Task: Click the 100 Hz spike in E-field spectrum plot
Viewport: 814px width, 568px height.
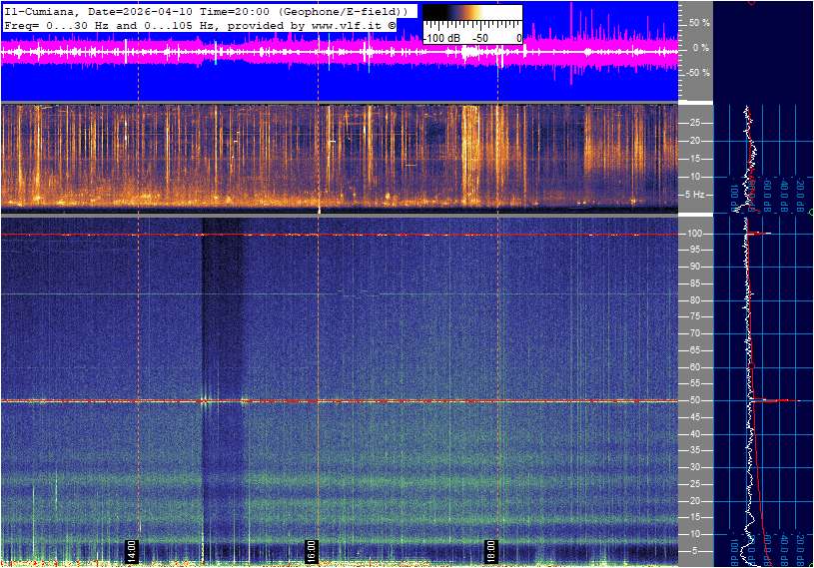Action: (759, 234)
